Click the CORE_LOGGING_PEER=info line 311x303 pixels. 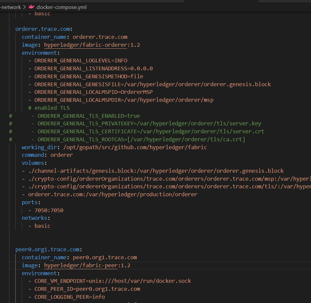click(69, 297)
